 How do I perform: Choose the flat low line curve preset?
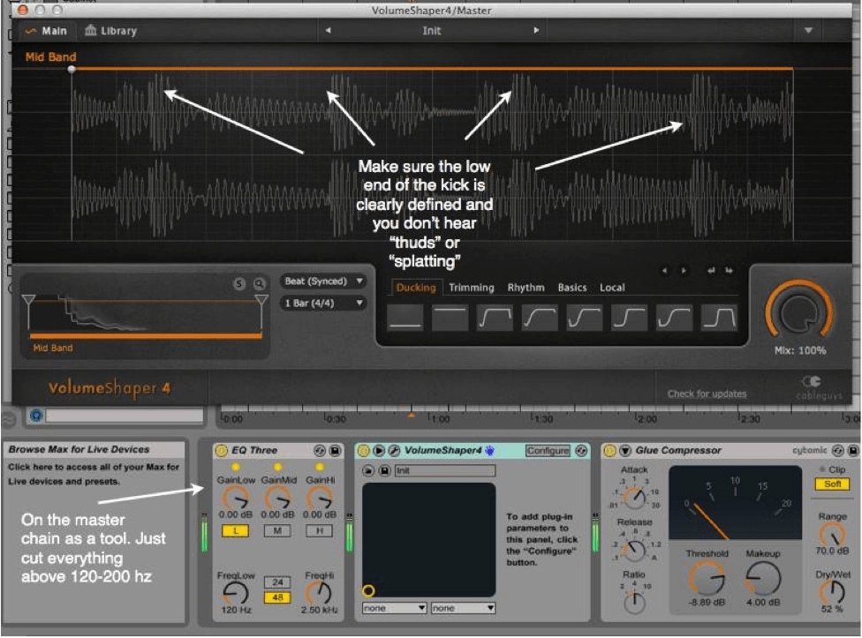405,318
